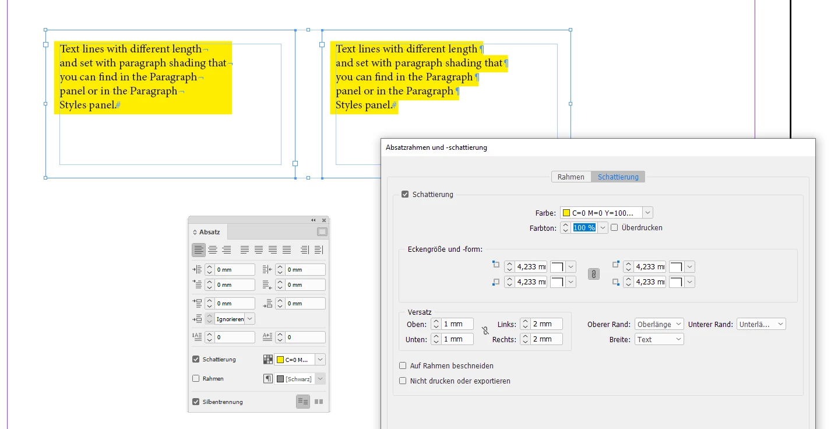Image resolution: width=831 pixels, height=429 pixels.
Task: Select align left in Absatz panel
Action: click(199, 250)
